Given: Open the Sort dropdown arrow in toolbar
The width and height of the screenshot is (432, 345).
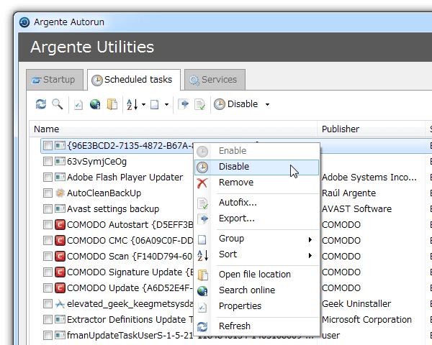Looking at the screenshot, I should click(143, 104).
